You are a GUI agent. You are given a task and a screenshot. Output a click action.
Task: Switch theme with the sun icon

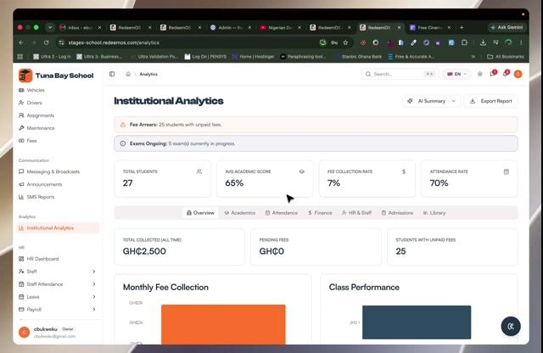(x=479, y=74)
